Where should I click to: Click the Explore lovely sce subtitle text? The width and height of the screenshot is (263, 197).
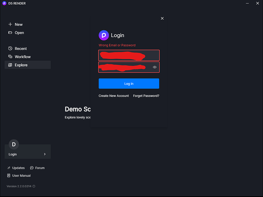pos(78,117)
